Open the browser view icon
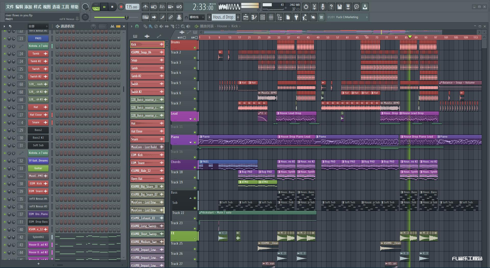Screen dimensions: 490x268 click(279, 17)
